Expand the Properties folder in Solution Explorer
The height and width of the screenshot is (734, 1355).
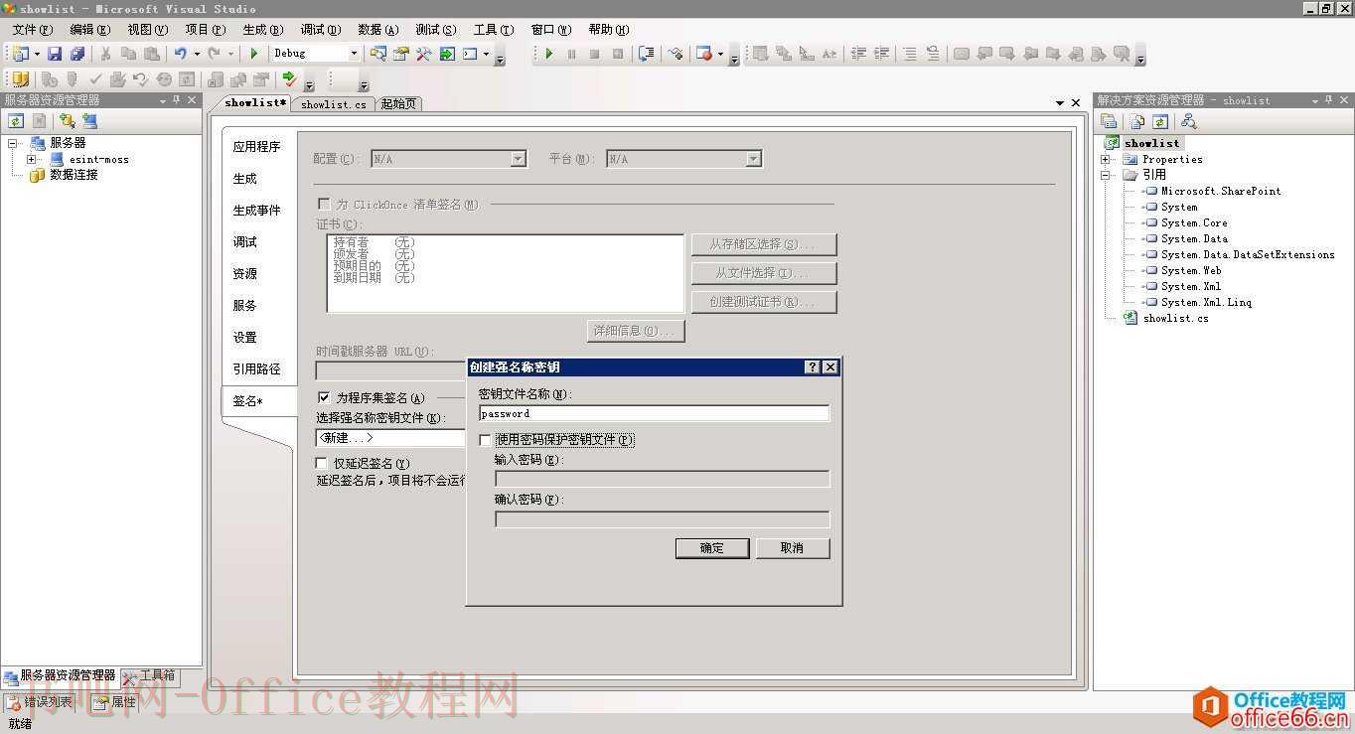[1105, 159]
